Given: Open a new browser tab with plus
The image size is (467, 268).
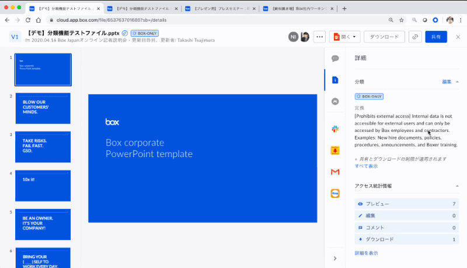Looking at the screenshot, I should (344, 9).
